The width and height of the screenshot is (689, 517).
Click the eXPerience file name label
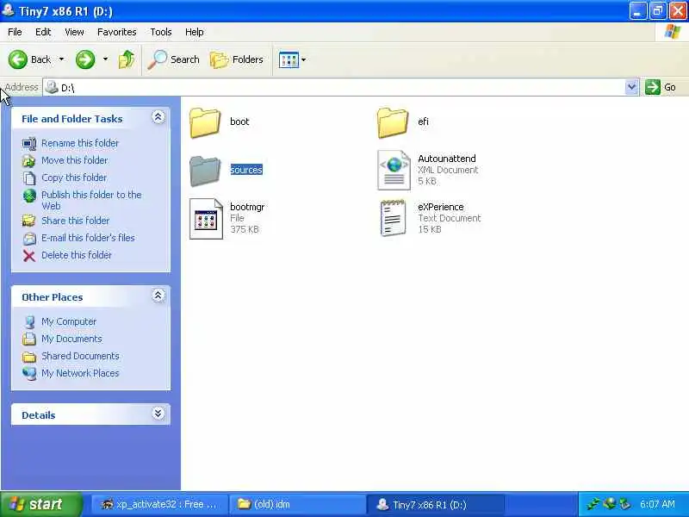[x=441, y=207]
